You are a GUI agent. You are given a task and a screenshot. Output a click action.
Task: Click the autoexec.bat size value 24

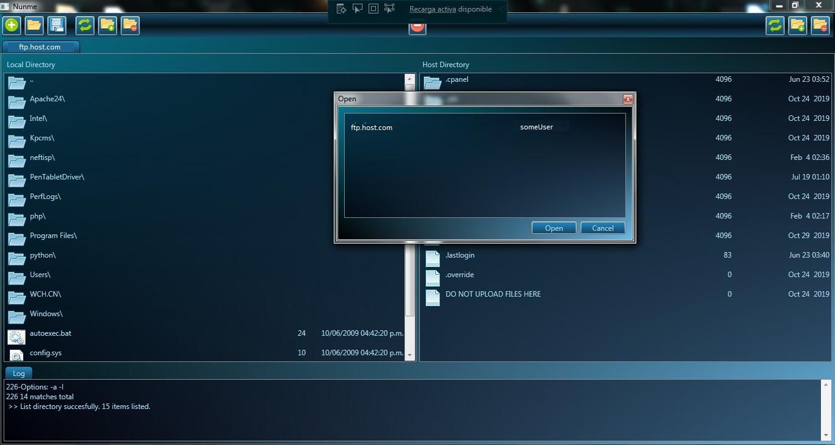point(301,333)
